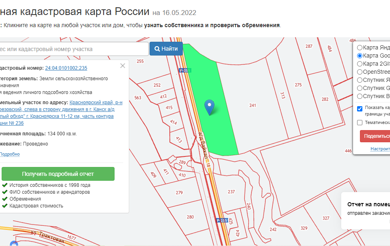Click the green Получить подробный отчет button
Viewport: 390px width, 246px height.
58,174
